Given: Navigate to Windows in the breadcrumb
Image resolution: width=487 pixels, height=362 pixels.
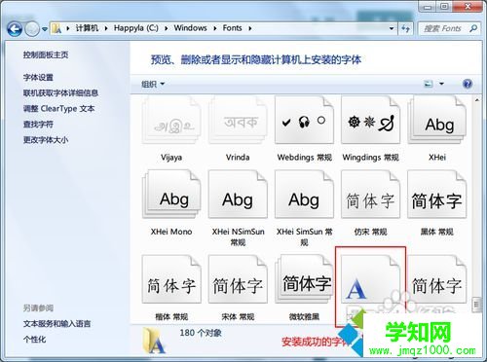Looking at the screenshot, I should pos(190,28).
